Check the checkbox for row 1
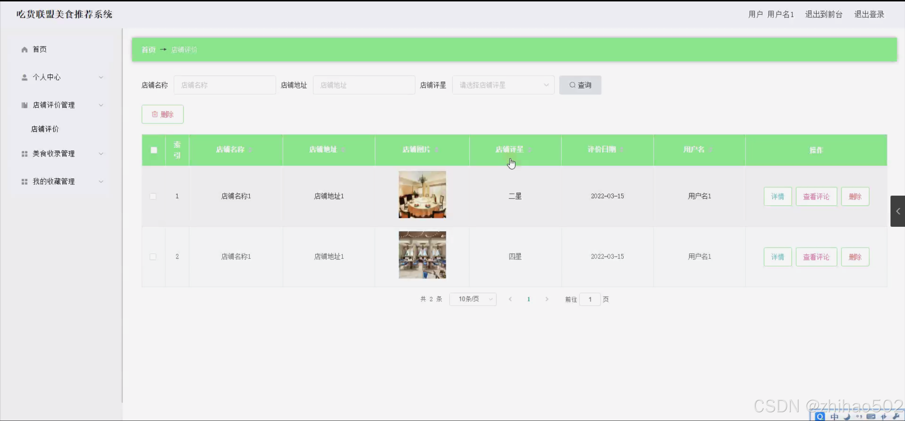 coord(153,196)
